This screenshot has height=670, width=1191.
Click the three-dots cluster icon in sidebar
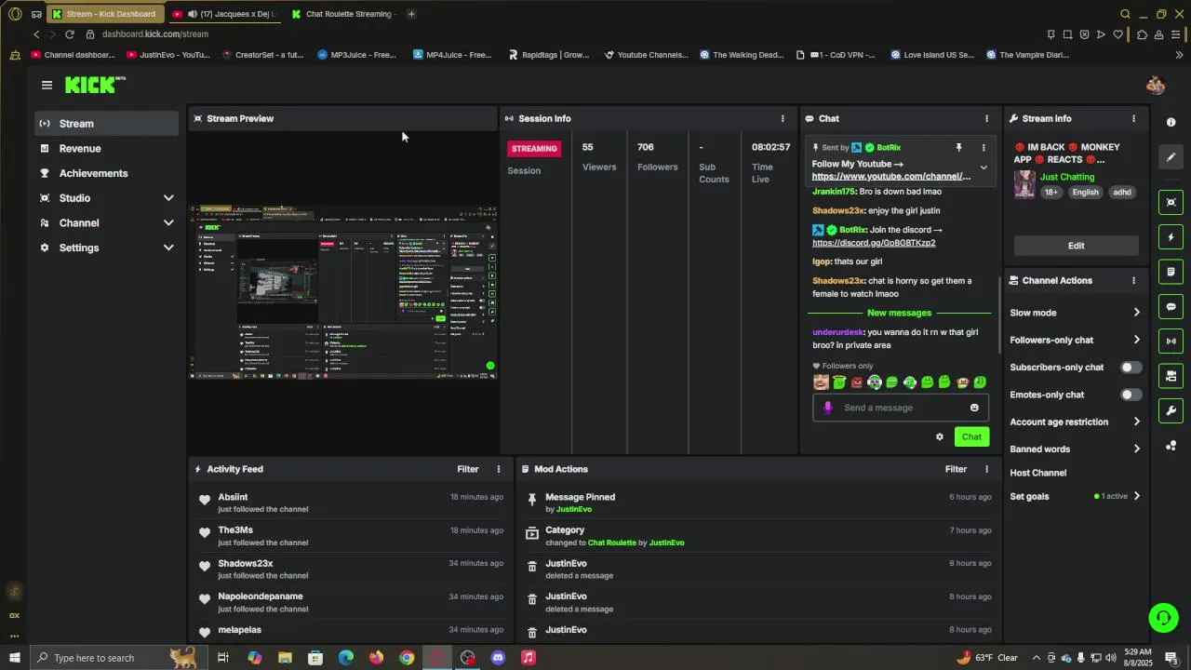click(x=1171, y=446)
